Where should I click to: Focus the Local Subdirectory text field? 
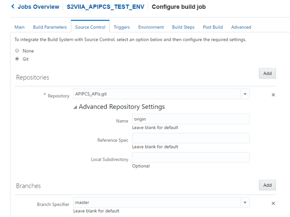pyautogui.click(x=190, y=157)
